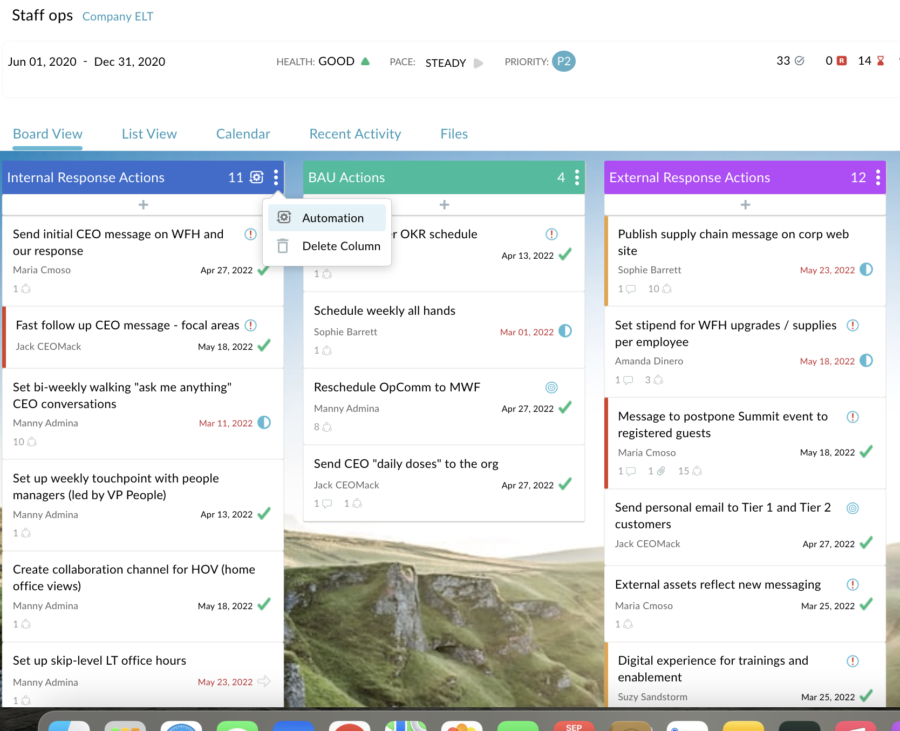This screenshot has height=731, width=900.
Task: Open the Internal Response Actions column kebab menu
Action: (x=276, y=177)
